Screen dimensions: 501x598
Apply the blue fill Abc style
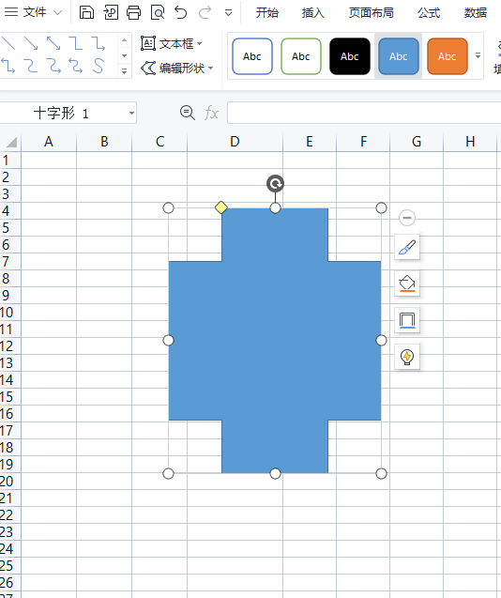tap(399, 56)
